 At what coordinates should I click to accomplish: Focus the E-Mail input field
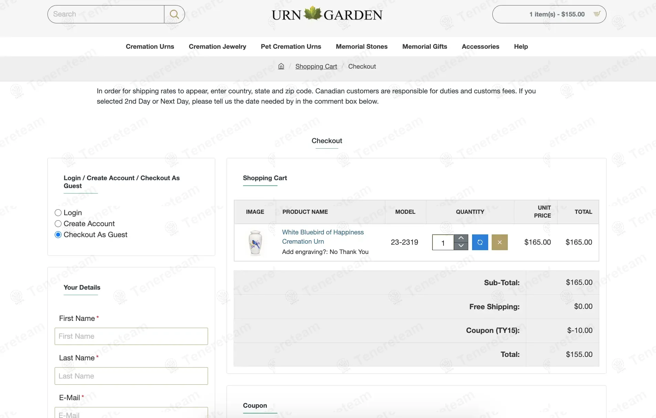click(x=131, y=413)
